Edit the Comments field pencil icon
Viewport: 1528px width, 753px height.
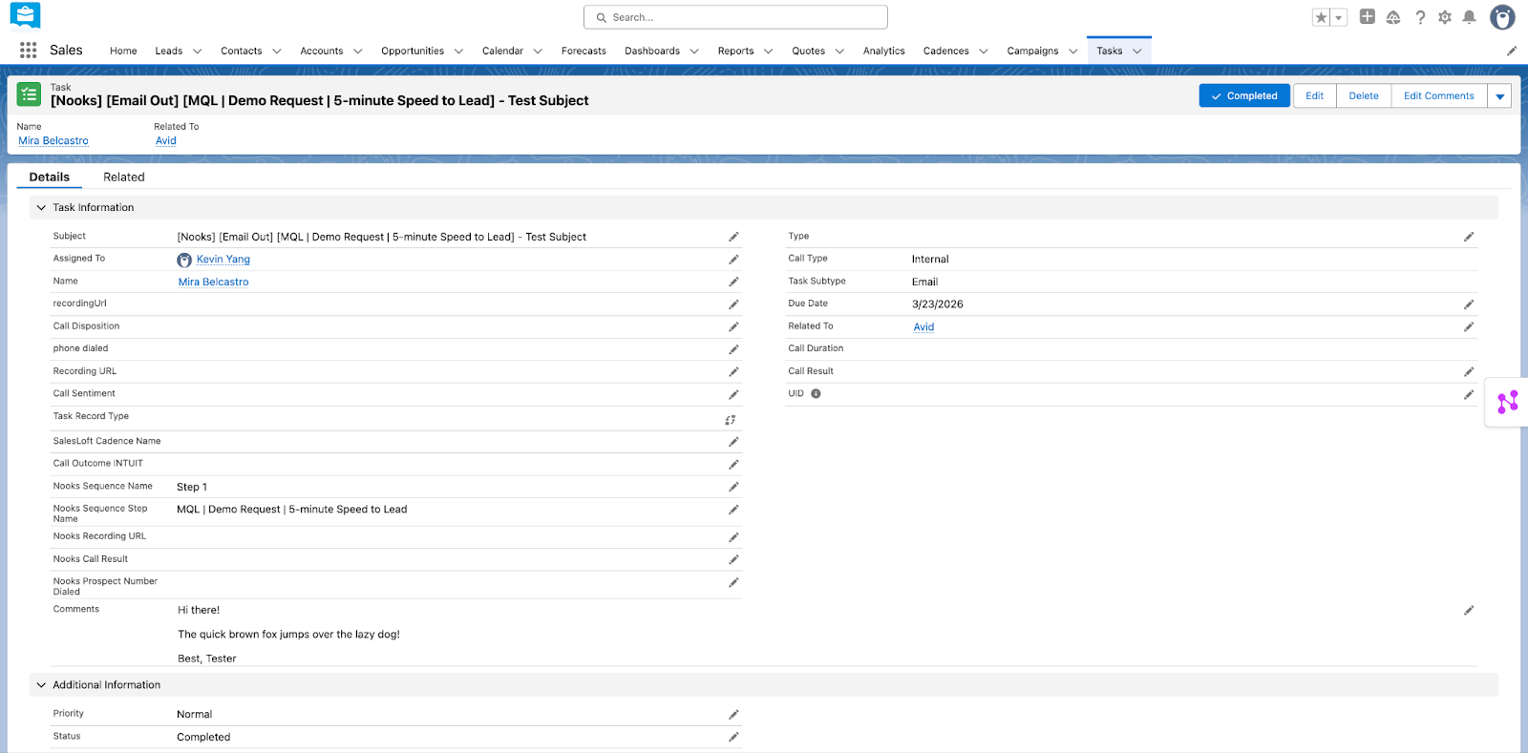(x=1469, y=611)
